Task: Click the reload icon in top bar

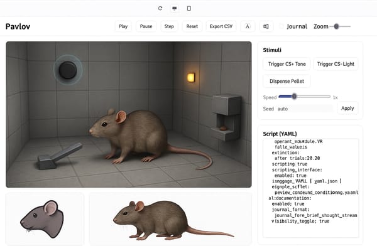Action: click(160, 8)
